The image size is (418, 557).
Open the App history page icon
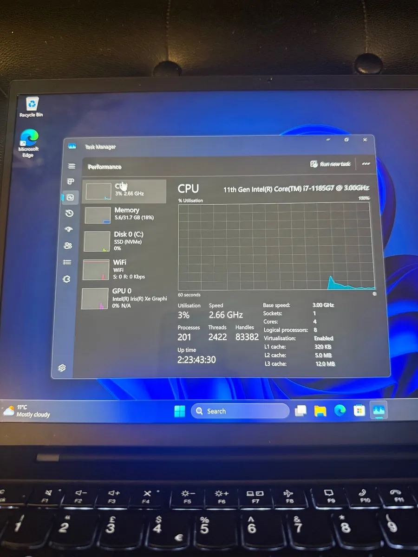point(70,213)
